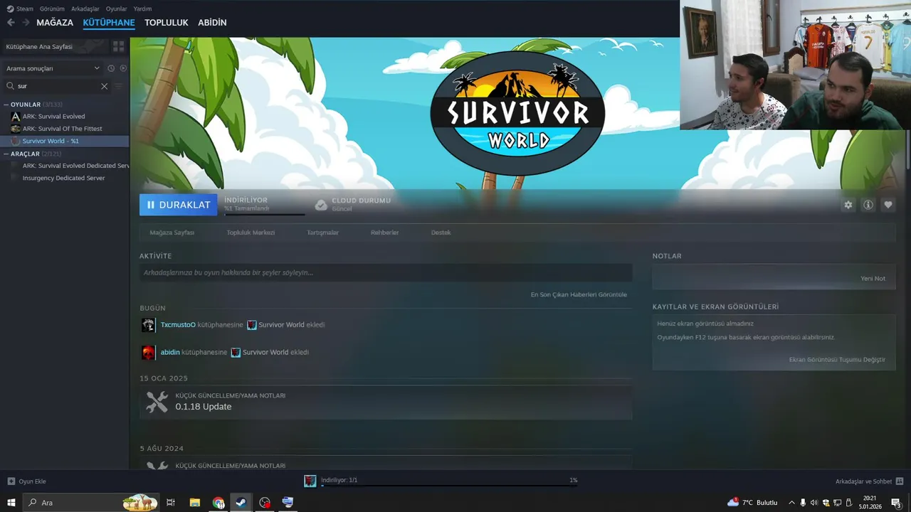Show hidden system tray icons

[791, 503]
